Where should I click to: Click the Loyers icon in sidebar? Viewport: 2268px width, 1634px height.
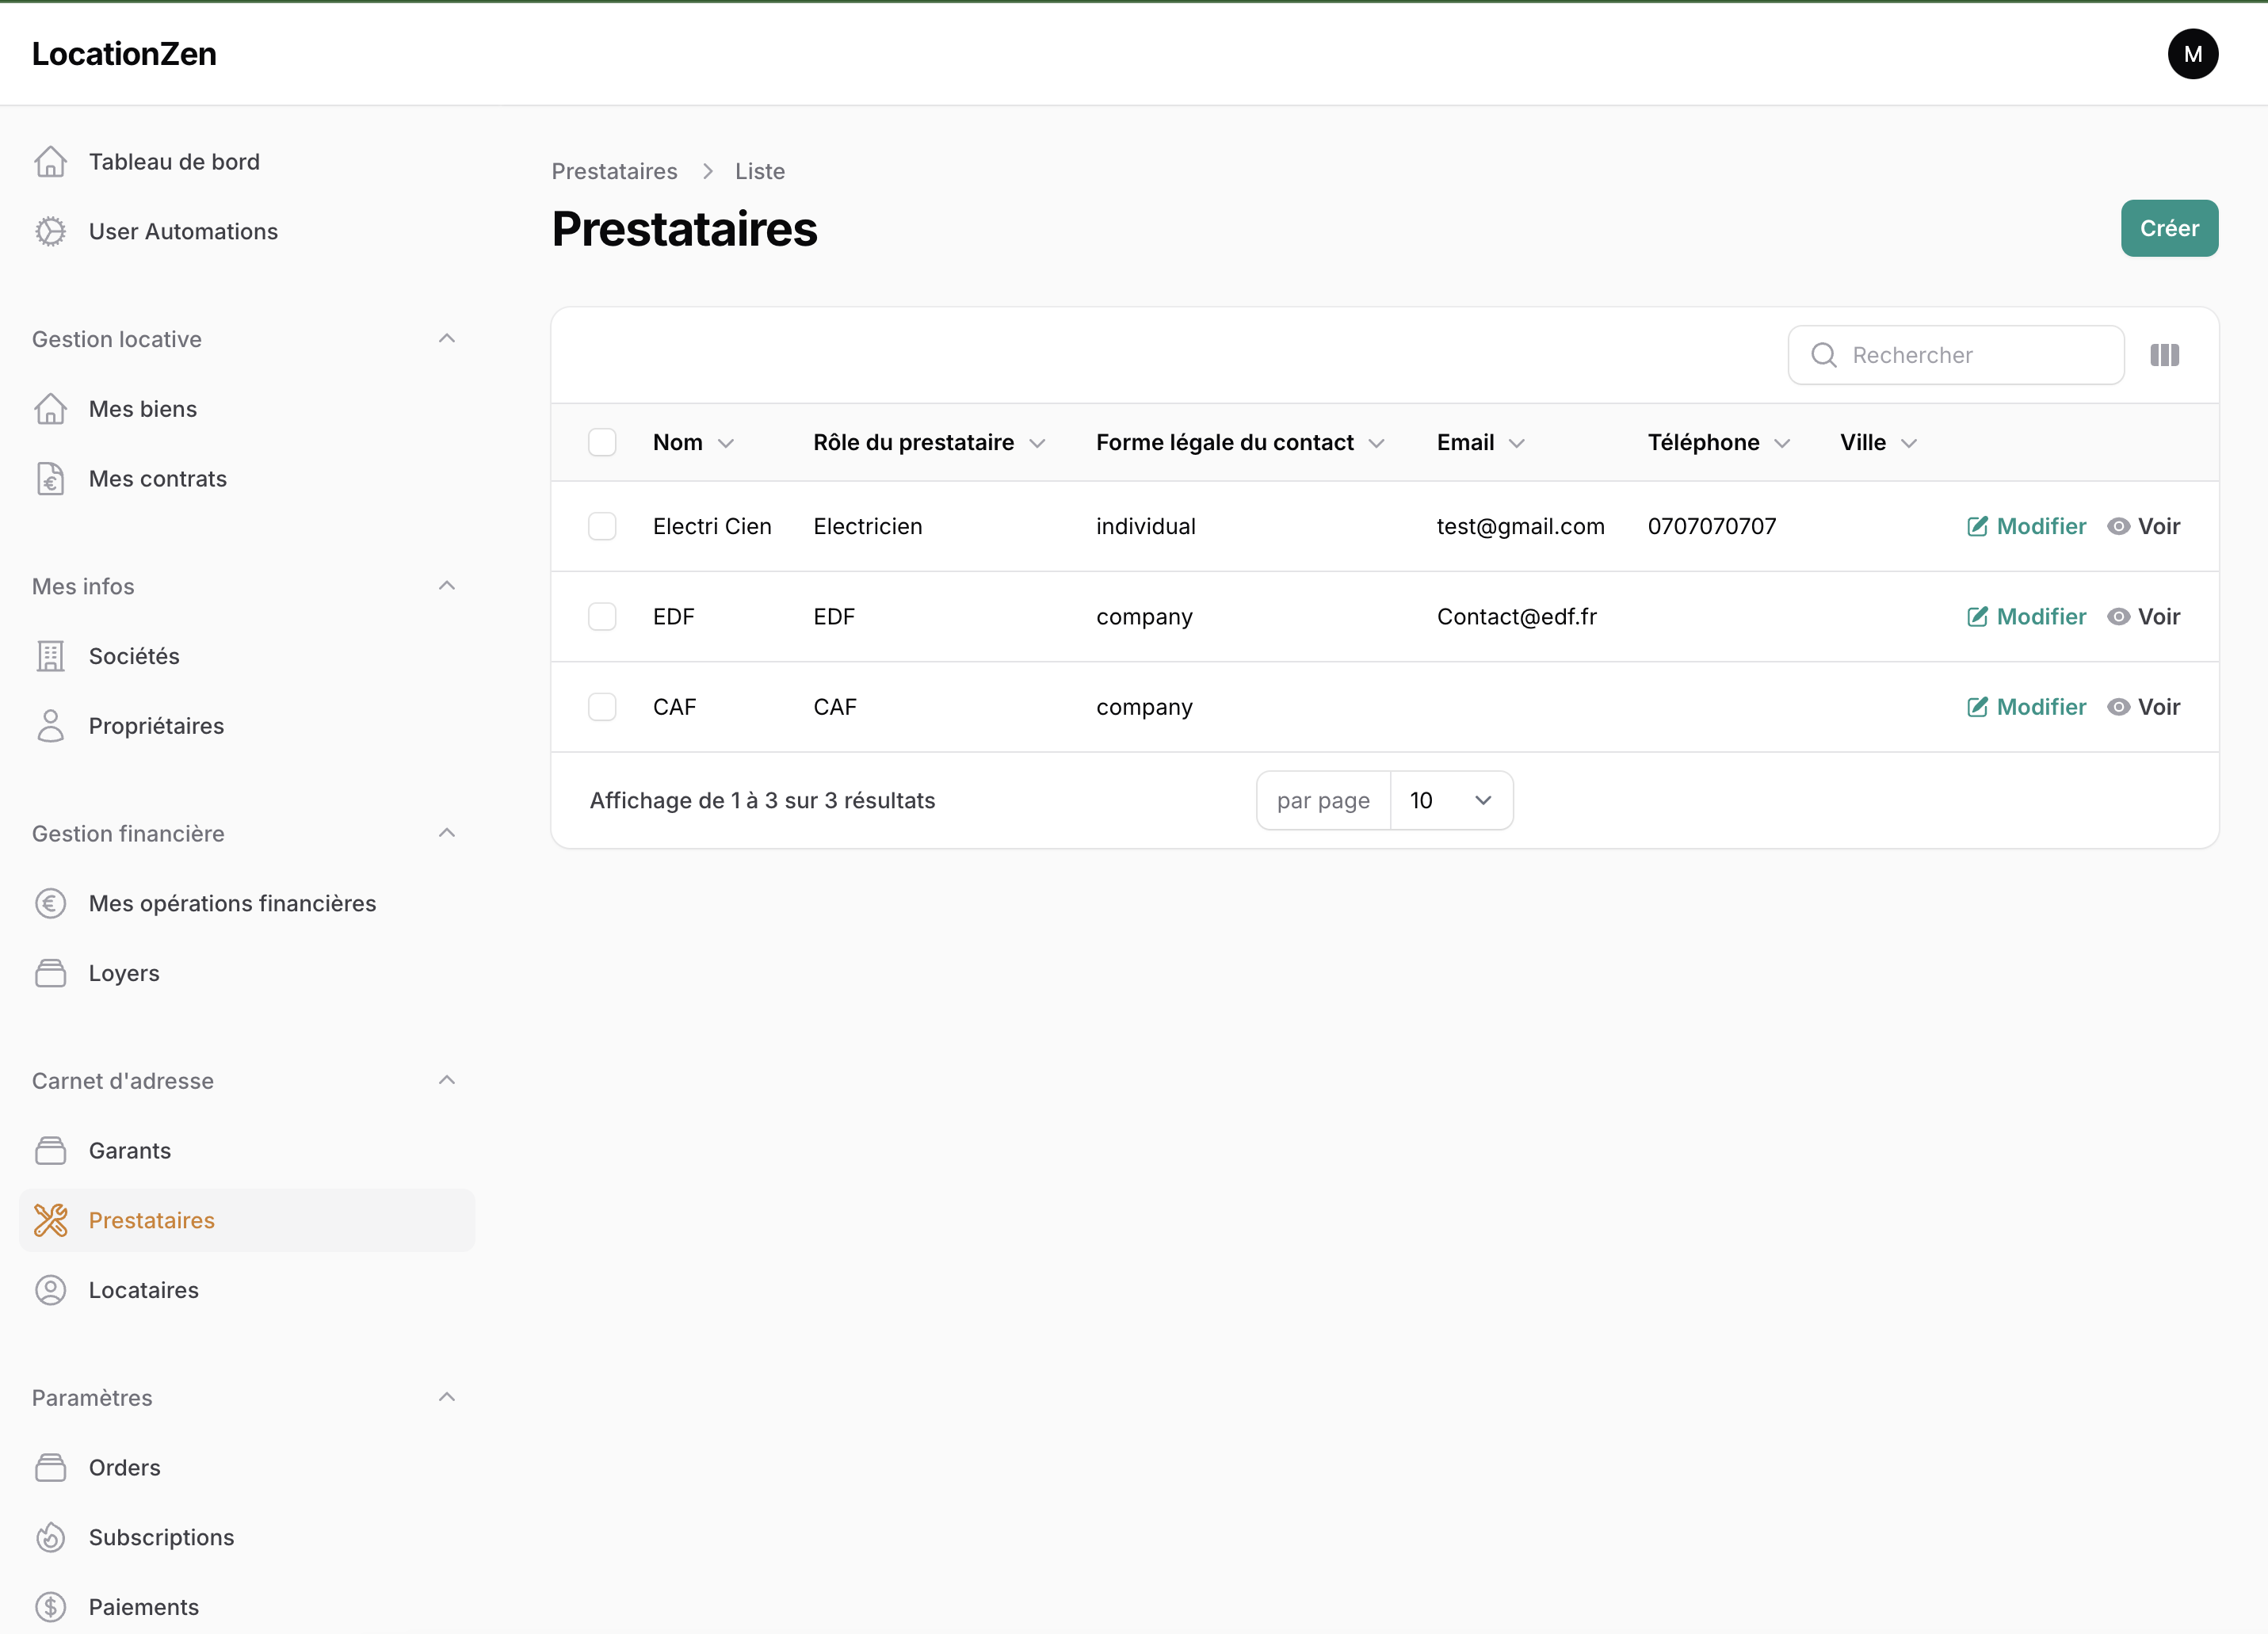(x=51, y=972)
